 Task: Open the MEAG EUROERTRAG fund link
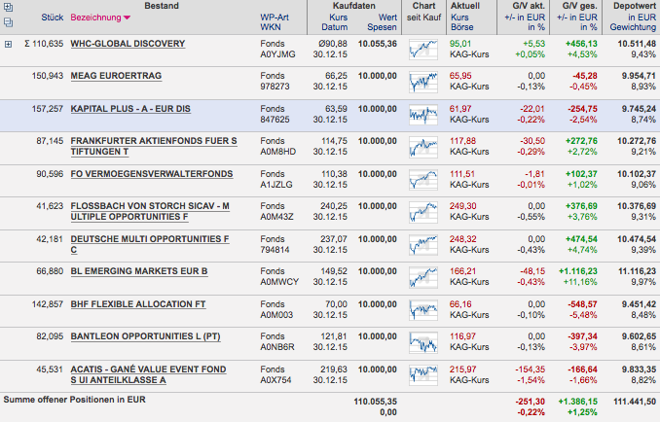116,76
